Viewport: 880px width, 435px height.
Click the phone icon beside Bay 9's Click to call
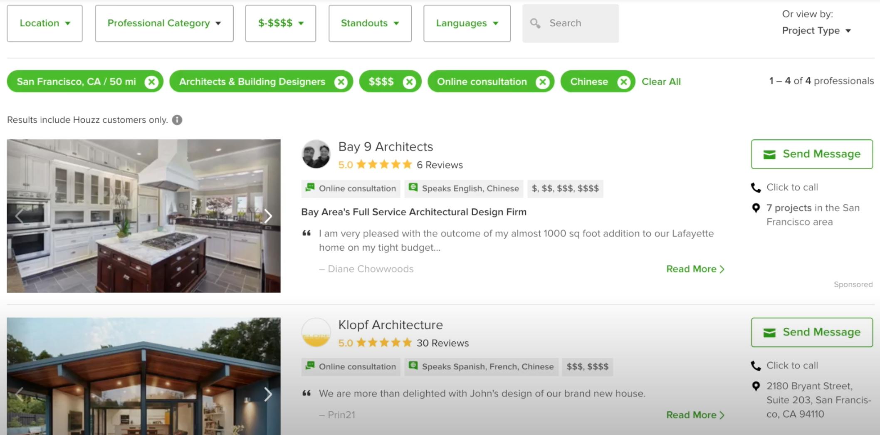(756, 188)
